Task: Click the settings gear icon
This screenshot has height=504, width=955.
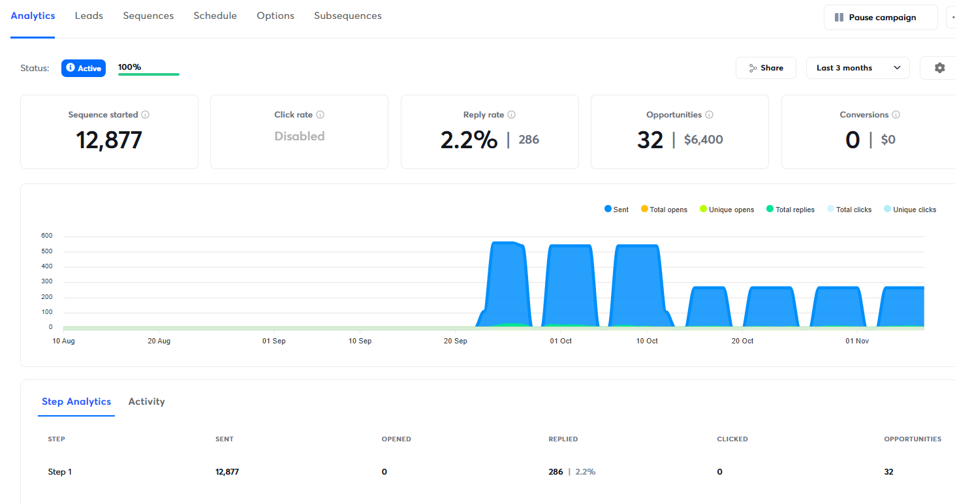Action: coord(939,68)
